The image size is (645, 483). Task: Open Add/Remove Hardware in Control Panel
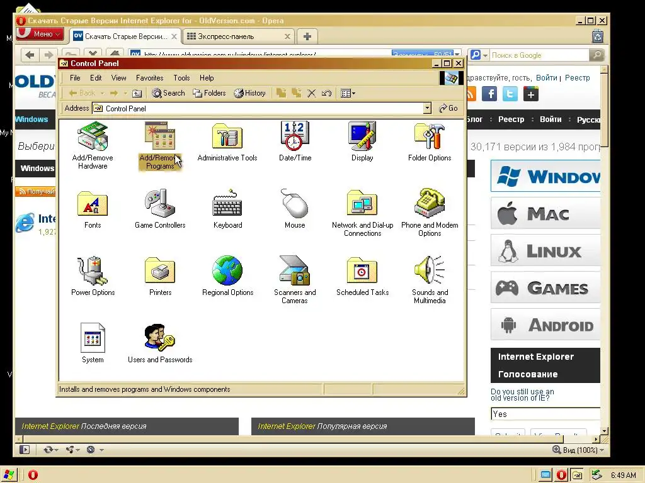click(93, 145)
